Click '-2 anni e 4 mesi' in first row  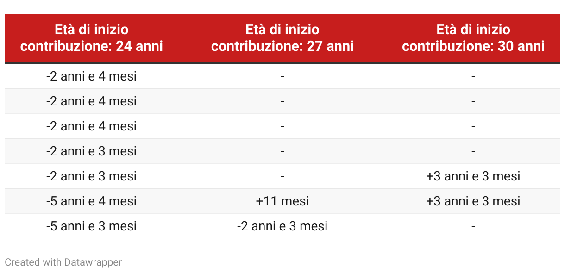(92, 76)
